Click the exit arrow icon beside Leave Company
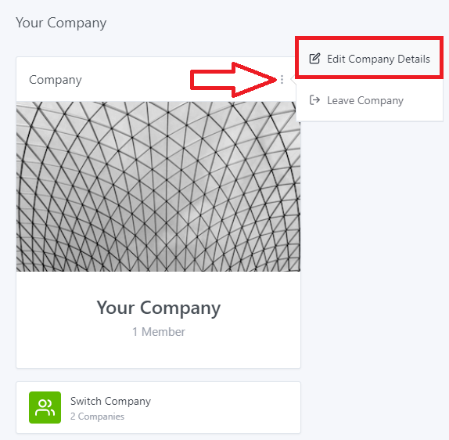 tap(314, 100)
